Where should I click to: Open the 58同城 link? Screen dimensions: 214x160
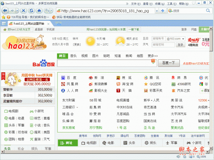click(x=95, y=100)
